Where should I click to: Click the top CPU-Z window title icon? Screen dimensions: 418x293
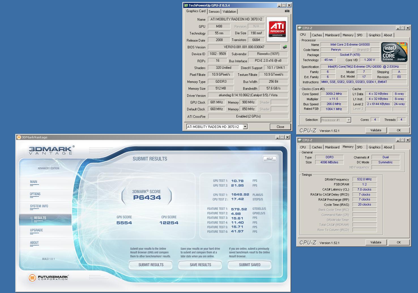pos(300,28)
